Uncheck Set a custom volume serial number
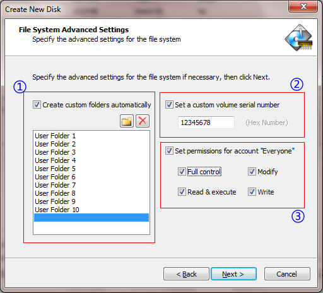The width and height of the screenshot is (323, 293). point(169,105)
